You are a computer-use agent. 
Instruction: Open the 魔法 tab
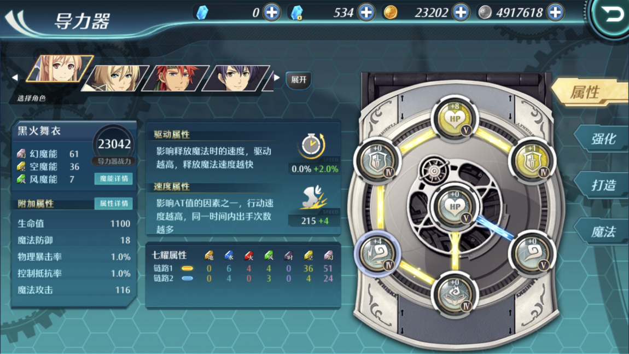603,231
